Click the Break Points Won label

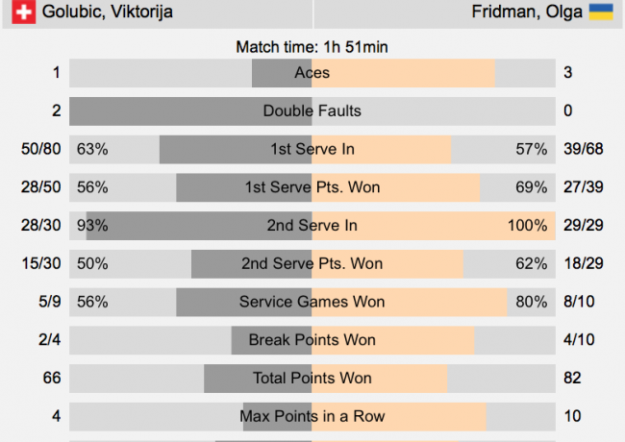312,340
